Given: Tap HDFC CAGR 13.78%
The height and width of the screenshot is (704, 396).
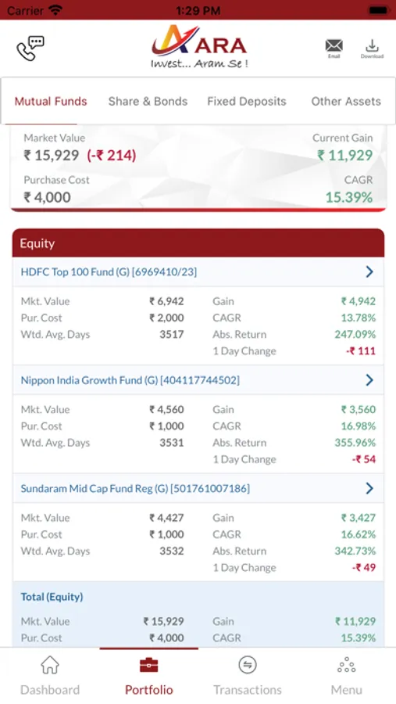Looking at the screenshot, I should pyautogui.click(x=359, y=318).
